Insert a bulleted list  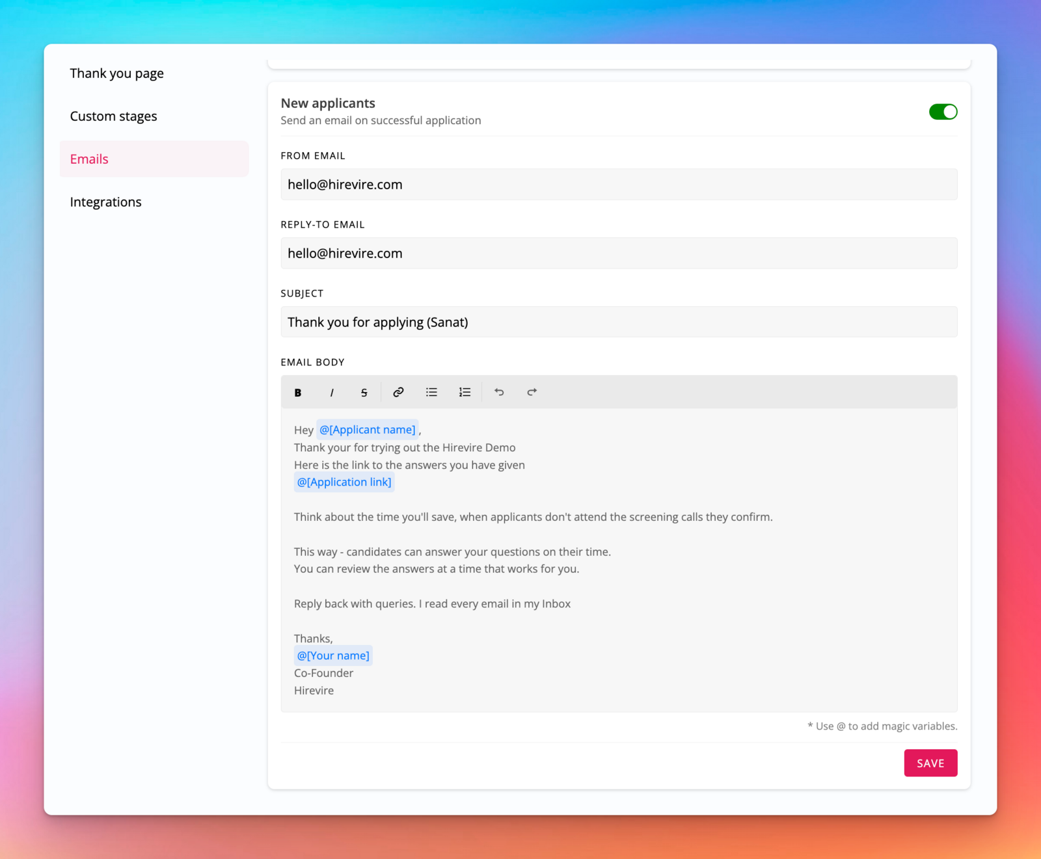coord(431,392)
